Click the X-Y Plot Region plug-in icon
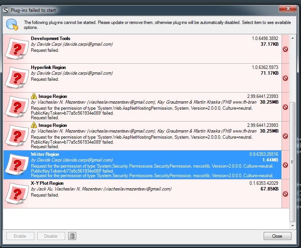This screenshot has height=248, width=301. (16, 194)
